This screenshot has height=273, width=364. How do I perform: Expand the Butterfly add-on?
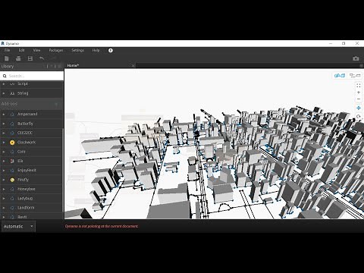(4, 124)
